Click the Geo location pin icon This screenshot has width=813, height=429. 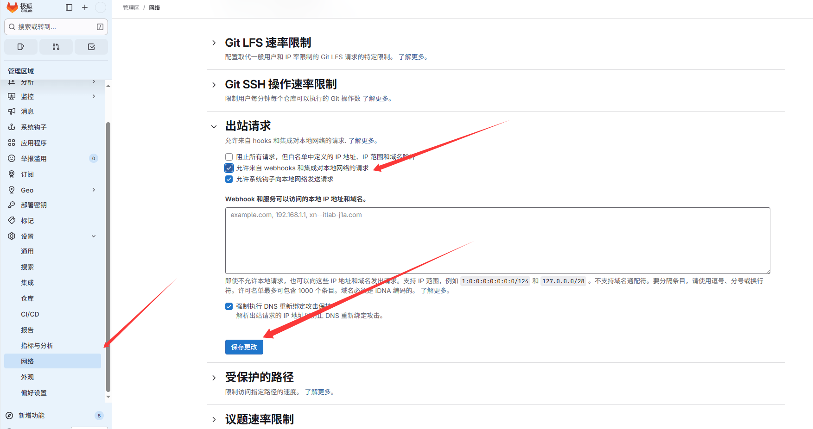click(x=12, y=190)
